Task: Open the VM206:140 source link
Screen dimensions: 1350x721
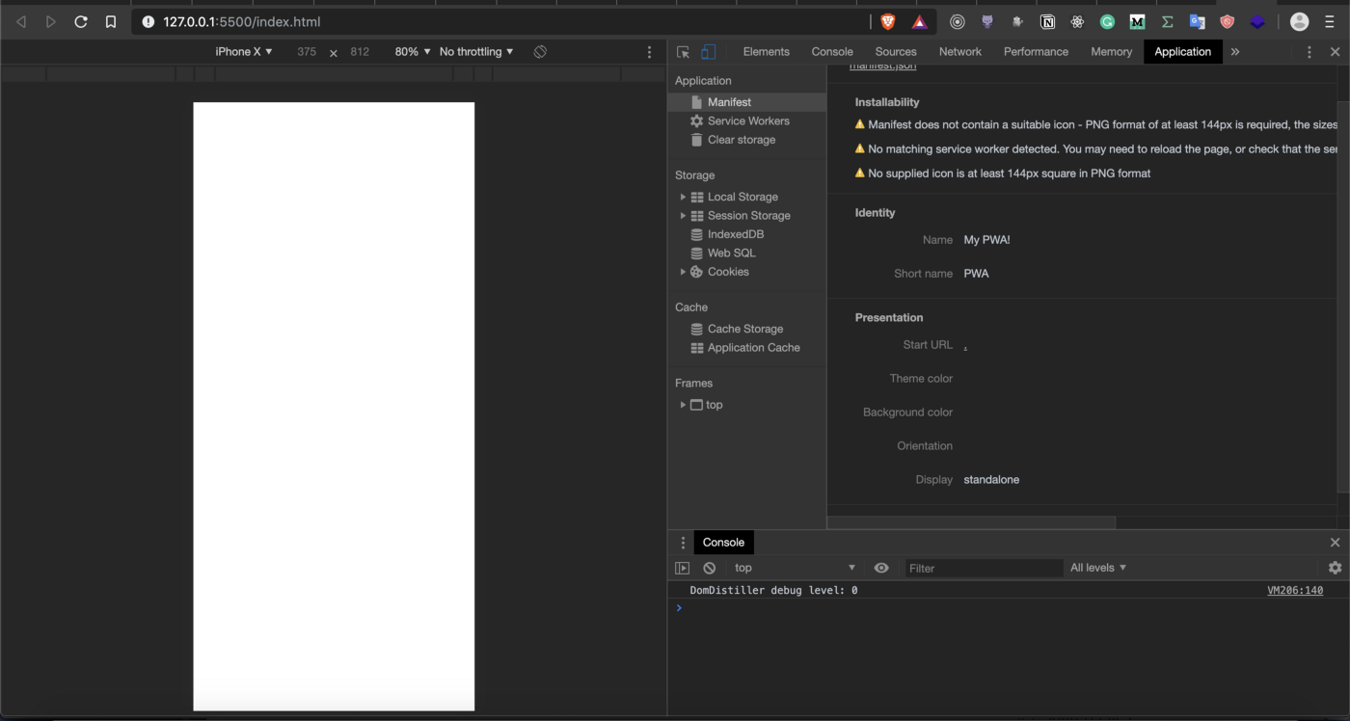Action: (x=1294, y=590)
